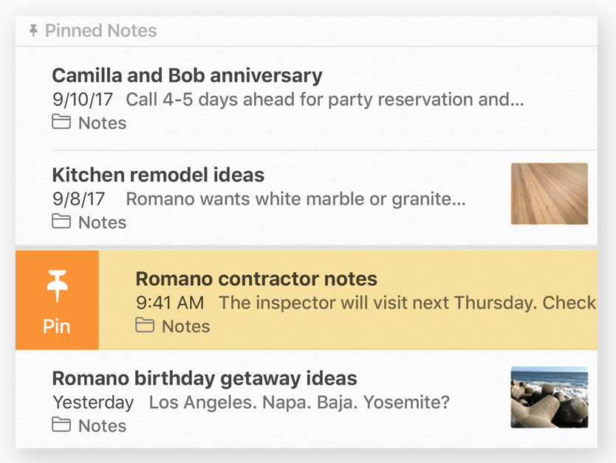Click the beach rocks thumbnail image
Screen dimensions: 616x463
pyautogui.click(x=550, y=397)
